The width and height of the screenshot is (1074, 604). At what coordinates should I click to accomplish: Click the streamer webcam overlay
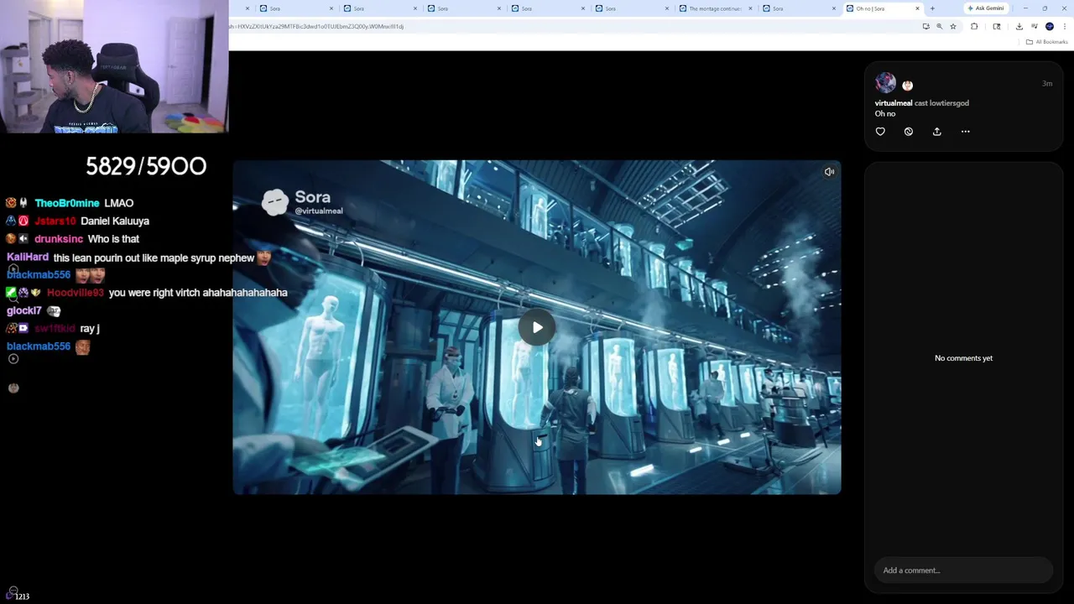(x=114, y=67)
